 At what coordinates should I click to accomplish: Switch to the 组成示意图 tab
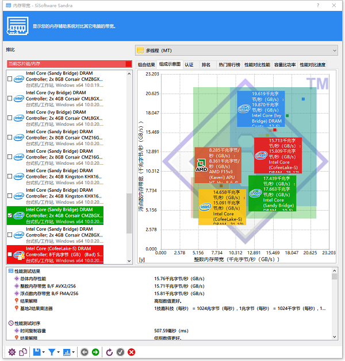pyautogui.click(x=170, y=64)
